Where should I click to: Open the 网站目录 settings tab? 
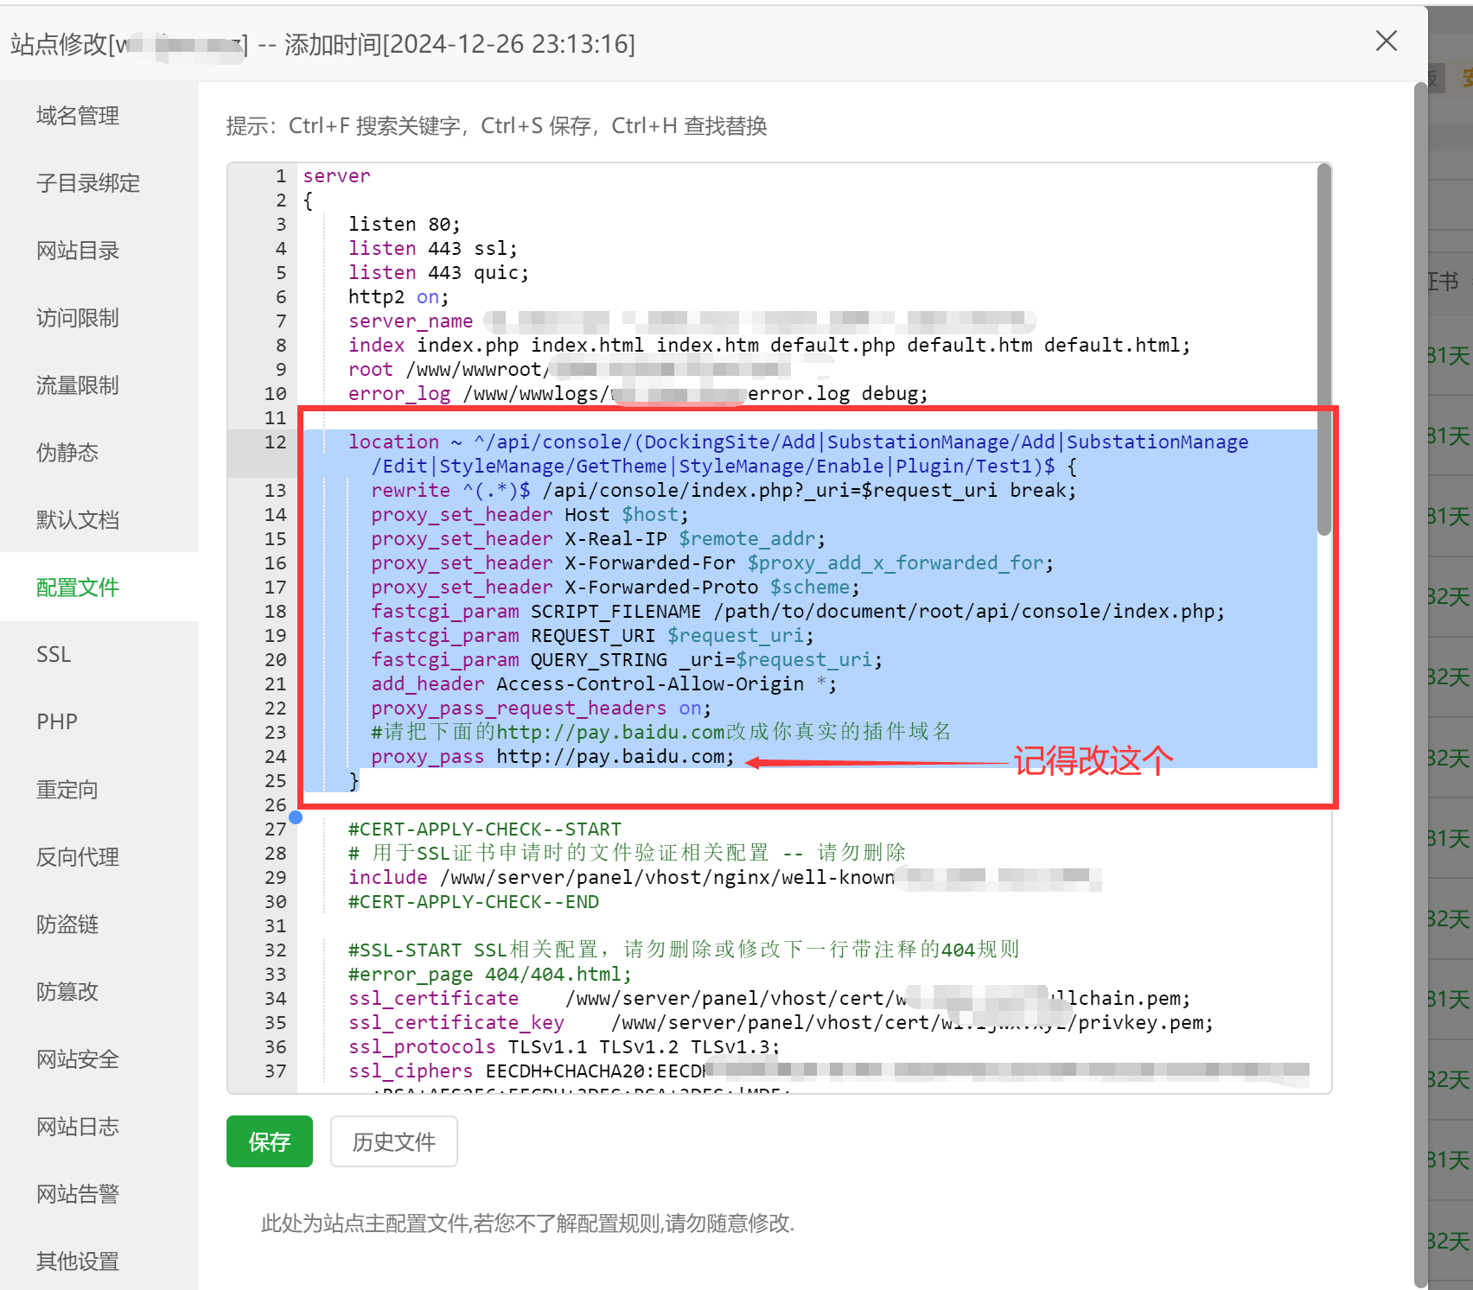click(x=78, y=251)
